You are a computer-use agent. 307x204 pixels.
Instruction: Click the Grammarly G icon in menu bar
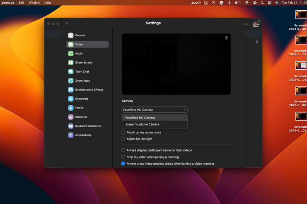tap(221, 3)
